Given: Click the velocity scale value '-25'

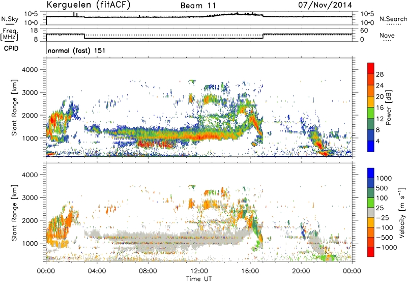Looking at the screenshot, I should [384, 218].
